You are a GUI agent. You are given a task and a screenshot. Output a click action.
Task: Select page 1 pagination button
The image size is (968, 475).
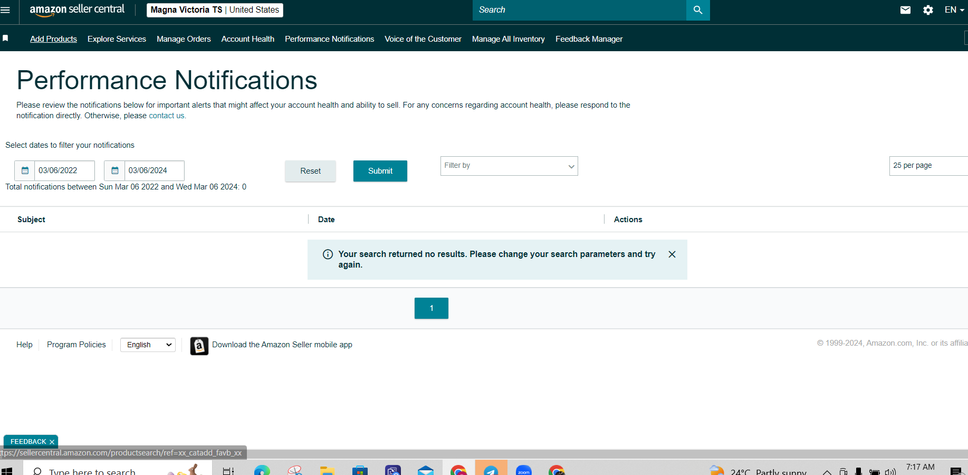click(x=432, y=308)
